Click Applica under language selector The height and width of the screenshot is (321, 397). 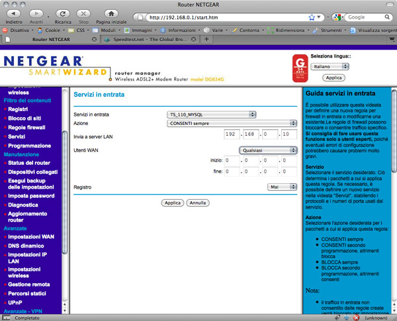[333, 78]
